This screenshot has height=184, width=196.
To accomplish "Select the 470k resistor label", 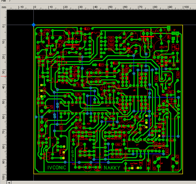I will coord(47,30).
